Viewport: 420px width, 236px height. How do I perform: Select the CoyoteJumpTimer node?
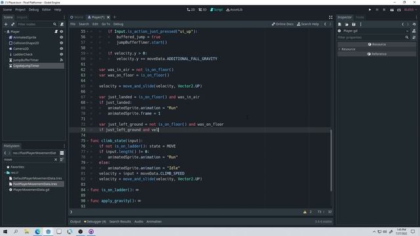(26, 66)
